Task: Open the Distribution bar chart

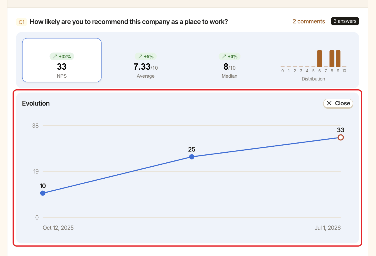Action: (313, 65)
